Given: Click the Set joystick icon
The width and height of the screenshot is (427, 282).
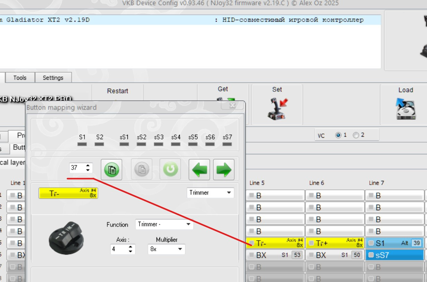Looking at the screenshot, I should click(x=277, y=109).
